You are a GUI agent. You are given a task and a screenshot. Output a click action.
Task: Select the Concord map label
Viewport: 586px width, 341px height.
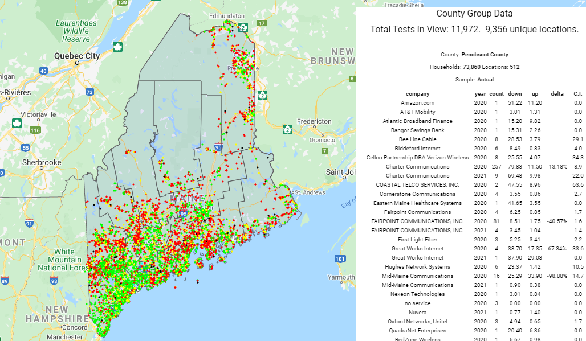(75, 327)
